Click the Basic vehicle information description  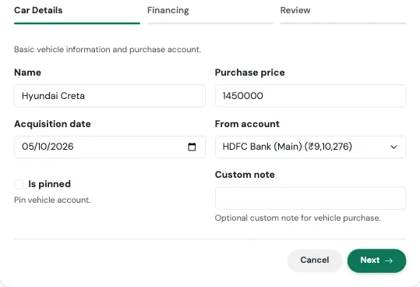[108, 50]
